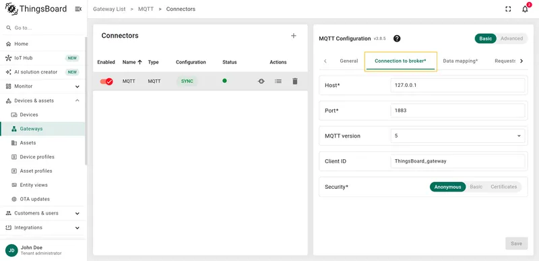Click the Connectors breadcrumb

coord(181,9)
